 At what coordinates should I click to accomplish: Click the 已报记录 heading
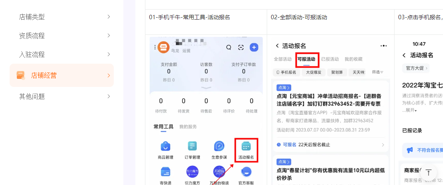412,131
